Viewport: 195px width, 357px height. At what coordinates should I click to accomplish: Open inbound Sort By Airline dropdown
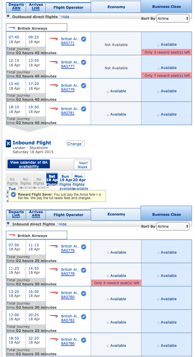tap(173, 226)
